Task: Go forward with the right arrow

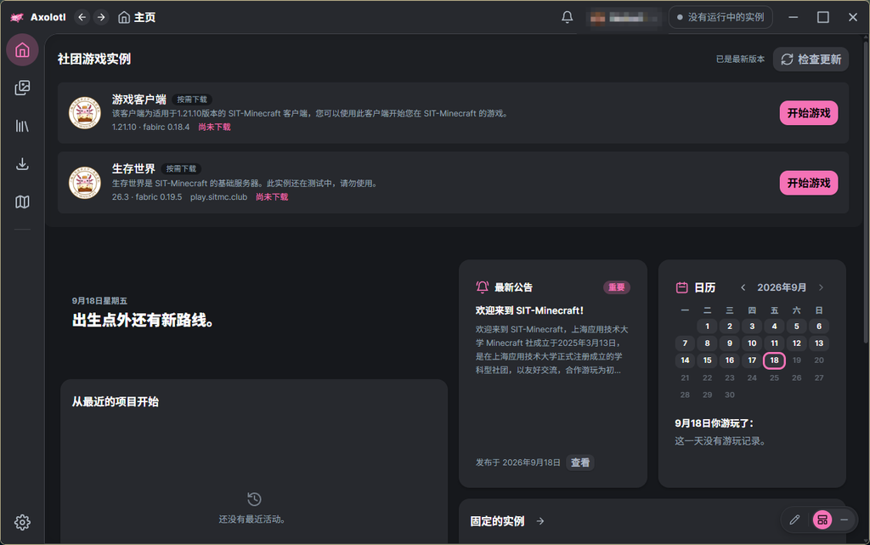Action: [x=101, y=17]
